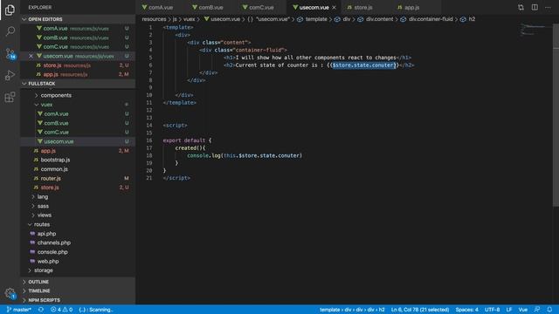Collapse the vuex folder

pyautogui.click(x=78, y=105)
